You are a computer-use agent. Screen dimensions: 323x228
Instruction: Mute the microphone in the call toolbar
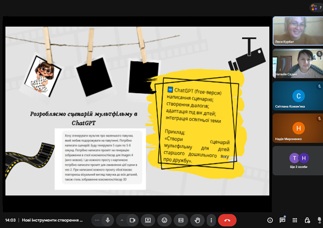(x=108, y=220)
